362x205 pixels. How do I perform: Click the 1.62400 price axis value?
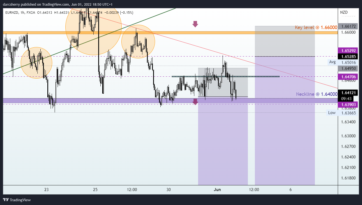tap(349, 157)
